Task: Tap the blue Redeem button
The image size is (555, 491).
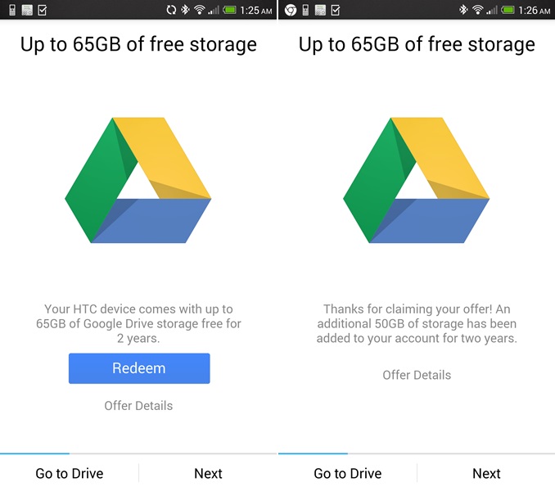Action: click(139, 368)
